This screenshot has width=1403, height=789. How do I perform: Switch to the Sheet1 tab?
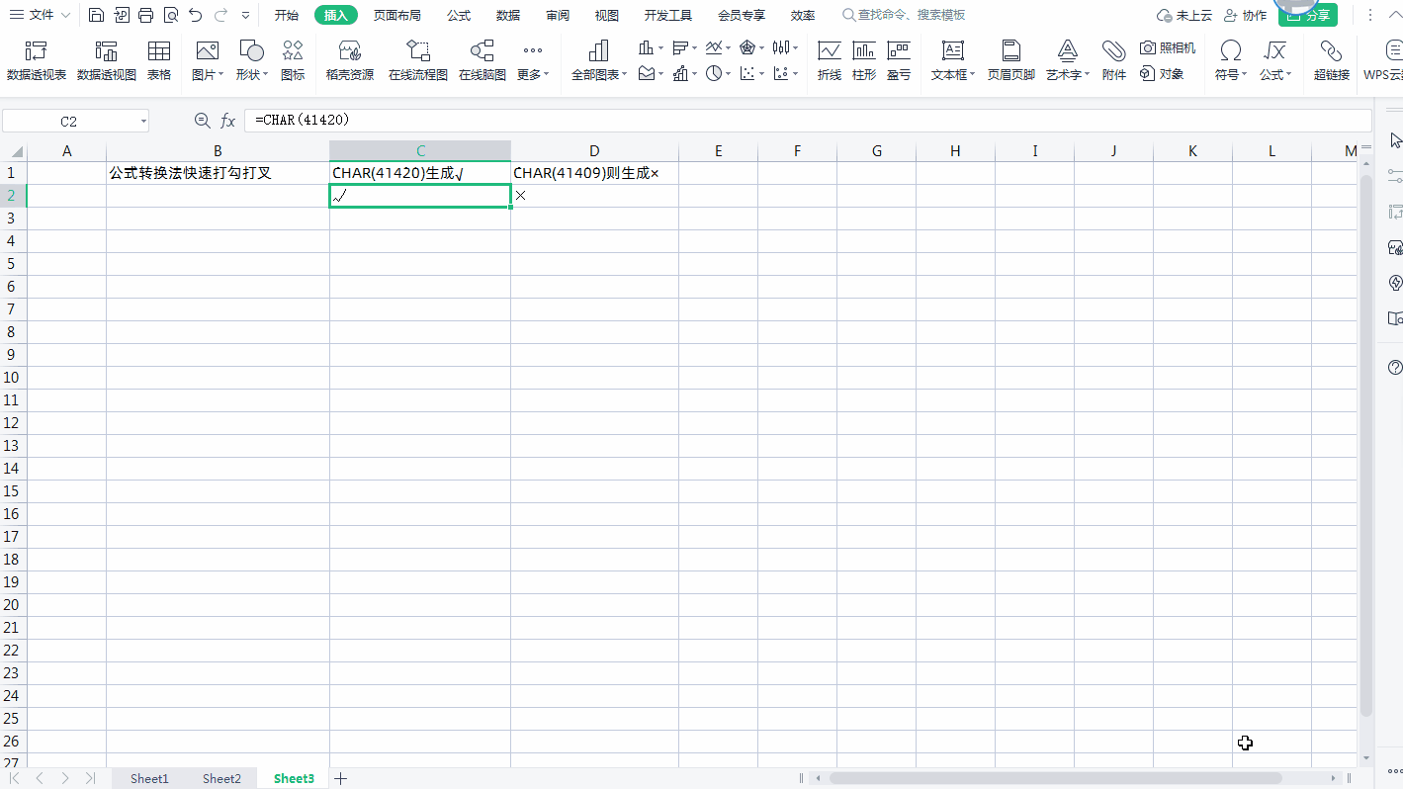(x=149, y=778)
